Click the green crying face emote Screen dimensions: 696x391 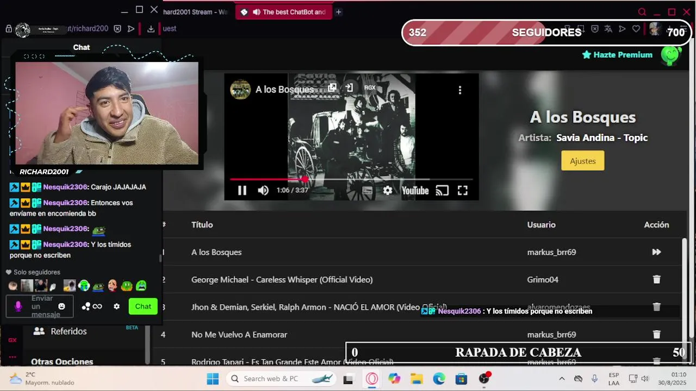(x=141, y=286)
